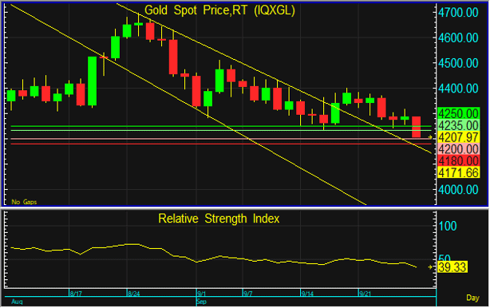Click the 8/24 date marker
The image size is (490, 308).
pos(133,294)
